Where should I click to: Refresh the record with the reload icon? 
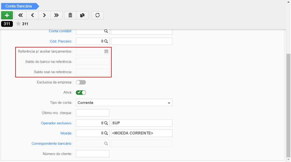(97, 15)
